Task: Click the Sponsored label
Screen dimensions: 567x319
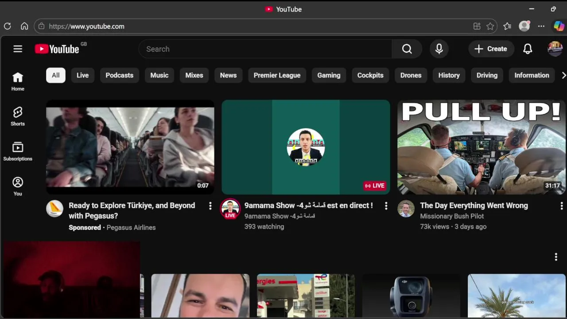Action: (x=85, y=228)
